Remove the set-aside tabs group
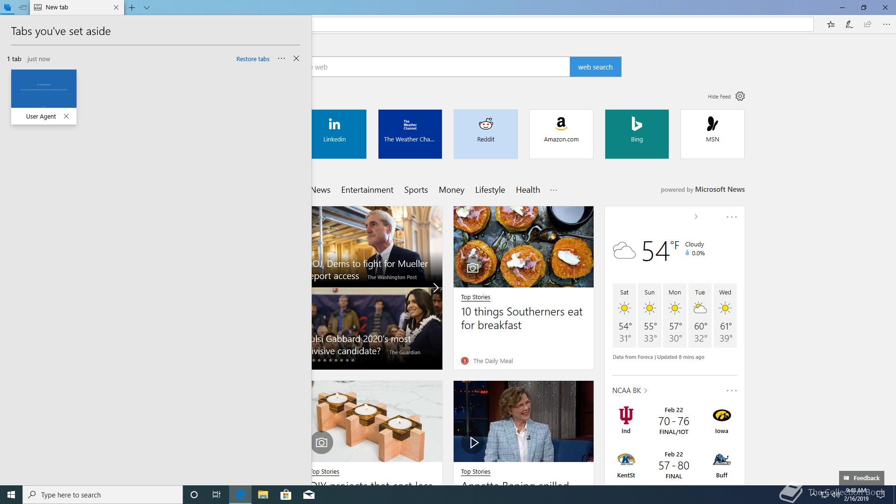896x504 pixels. [296, 58]
